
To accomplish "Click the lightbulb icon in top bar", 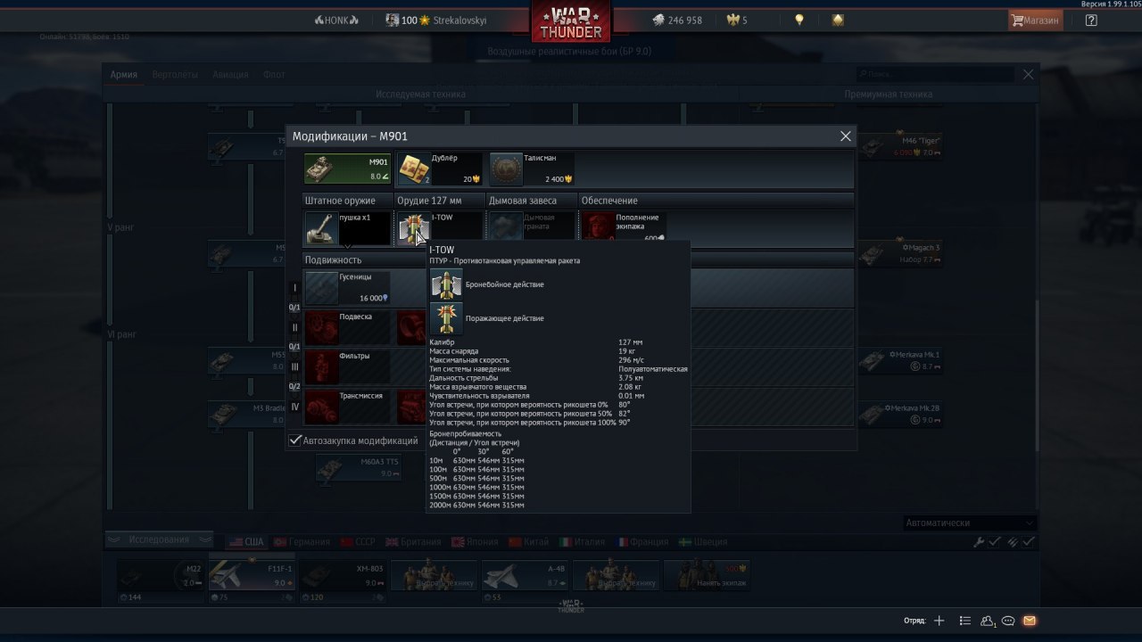I will point(799,20).
